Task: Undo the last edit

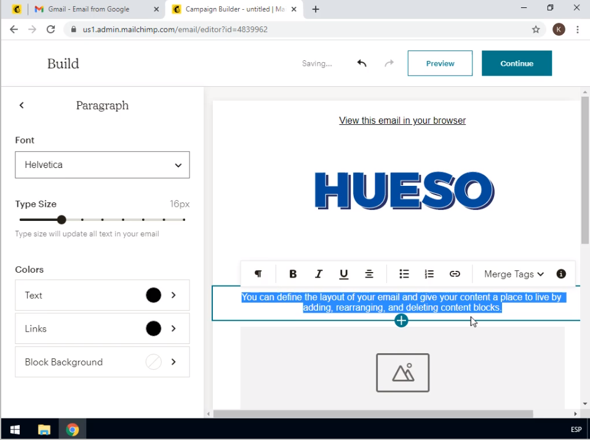Action: (362, 63)
